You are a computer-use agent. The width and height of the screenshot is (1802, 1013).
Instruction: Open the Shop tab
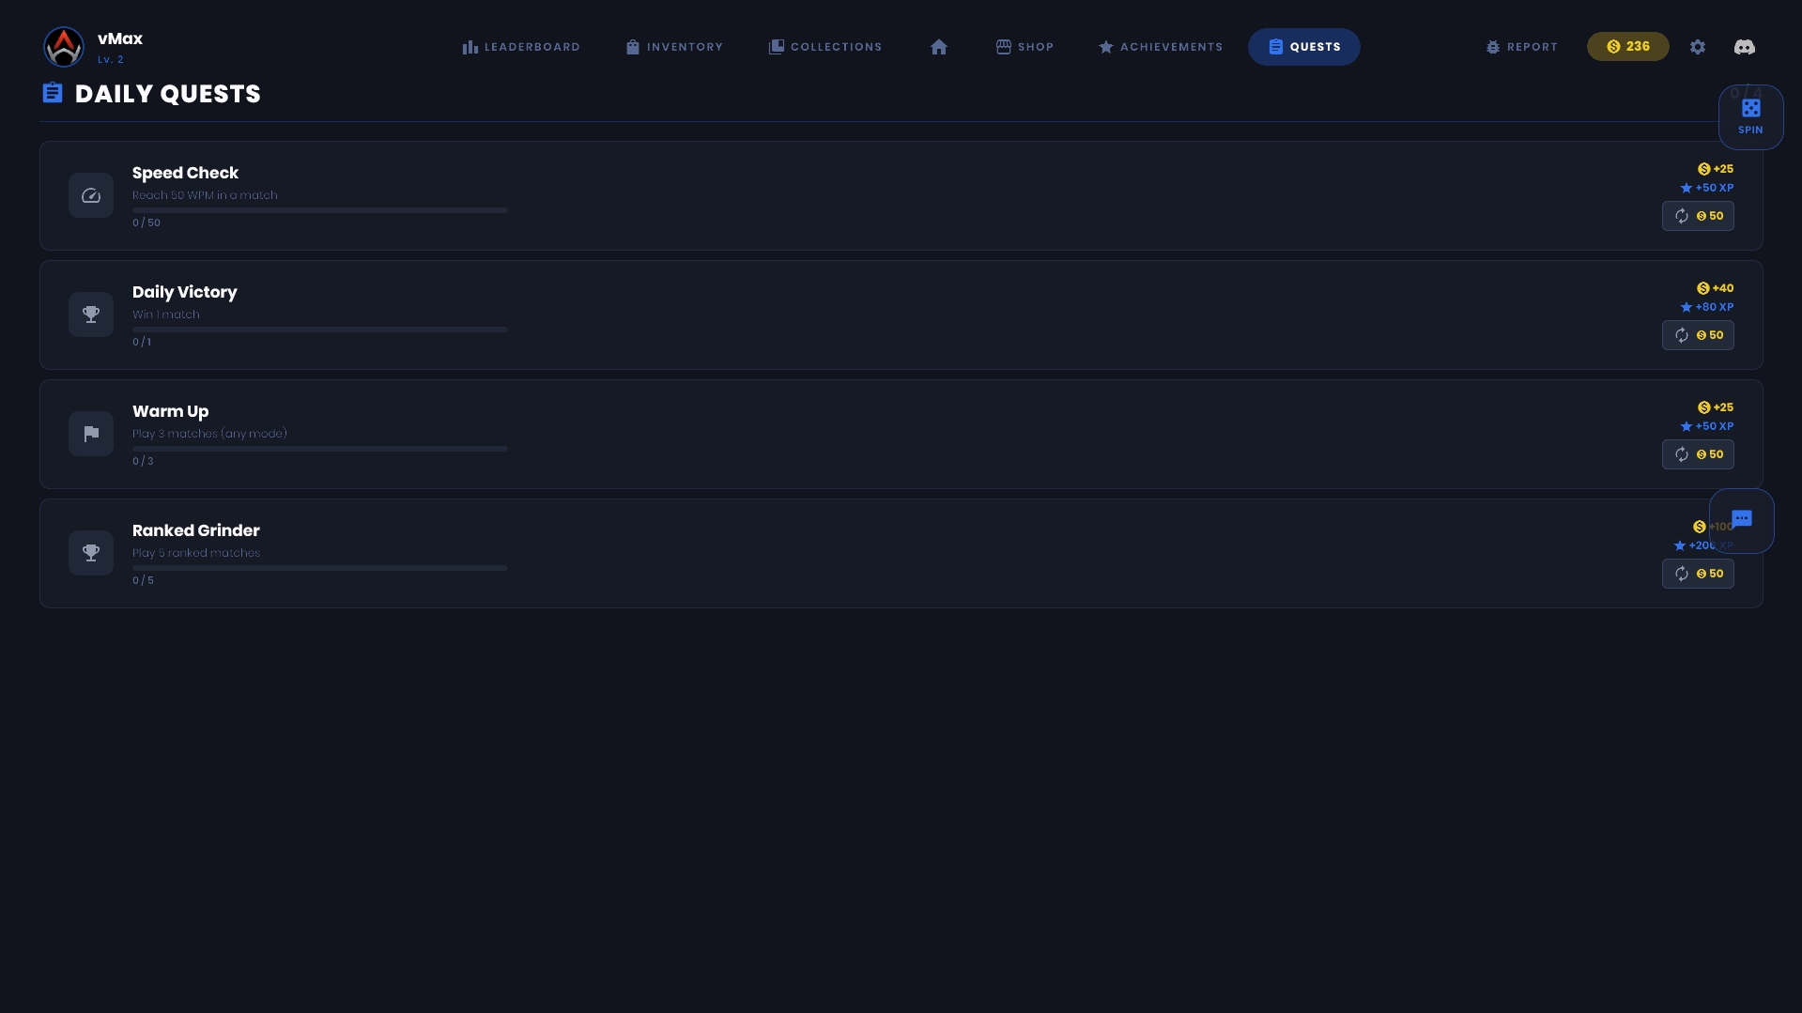coord(1024,47)
